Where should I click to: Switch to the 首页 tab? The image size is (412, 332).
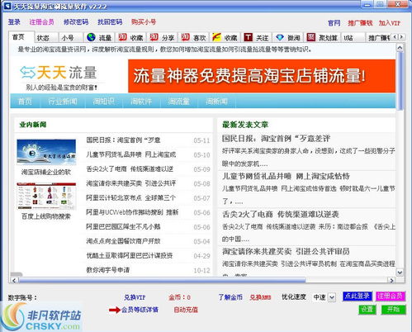click(x=21, y=37)
